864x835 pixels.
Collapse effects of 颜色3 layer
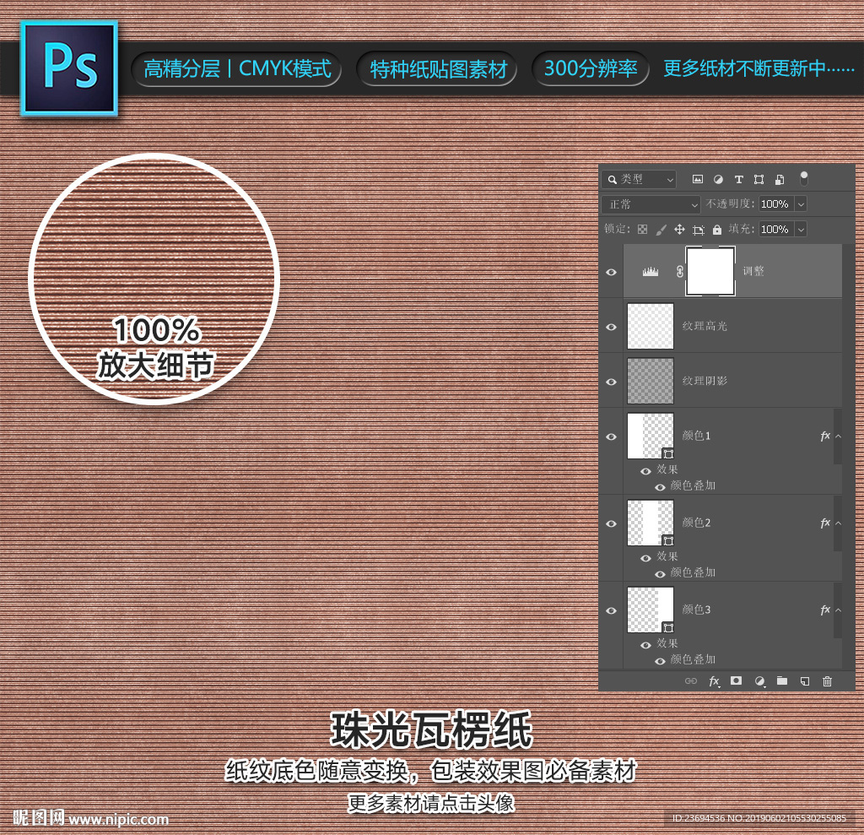pyautogui.click(x=838, y=610)
